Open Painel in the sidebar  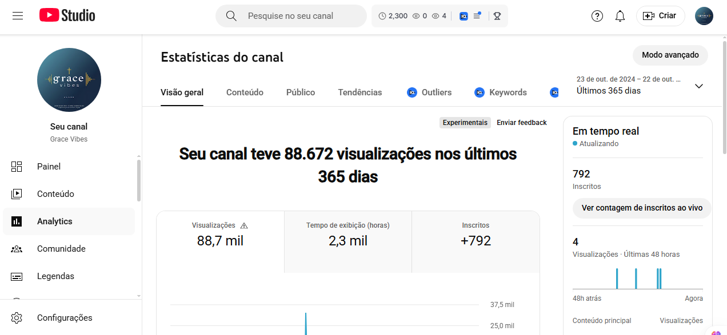69,167
